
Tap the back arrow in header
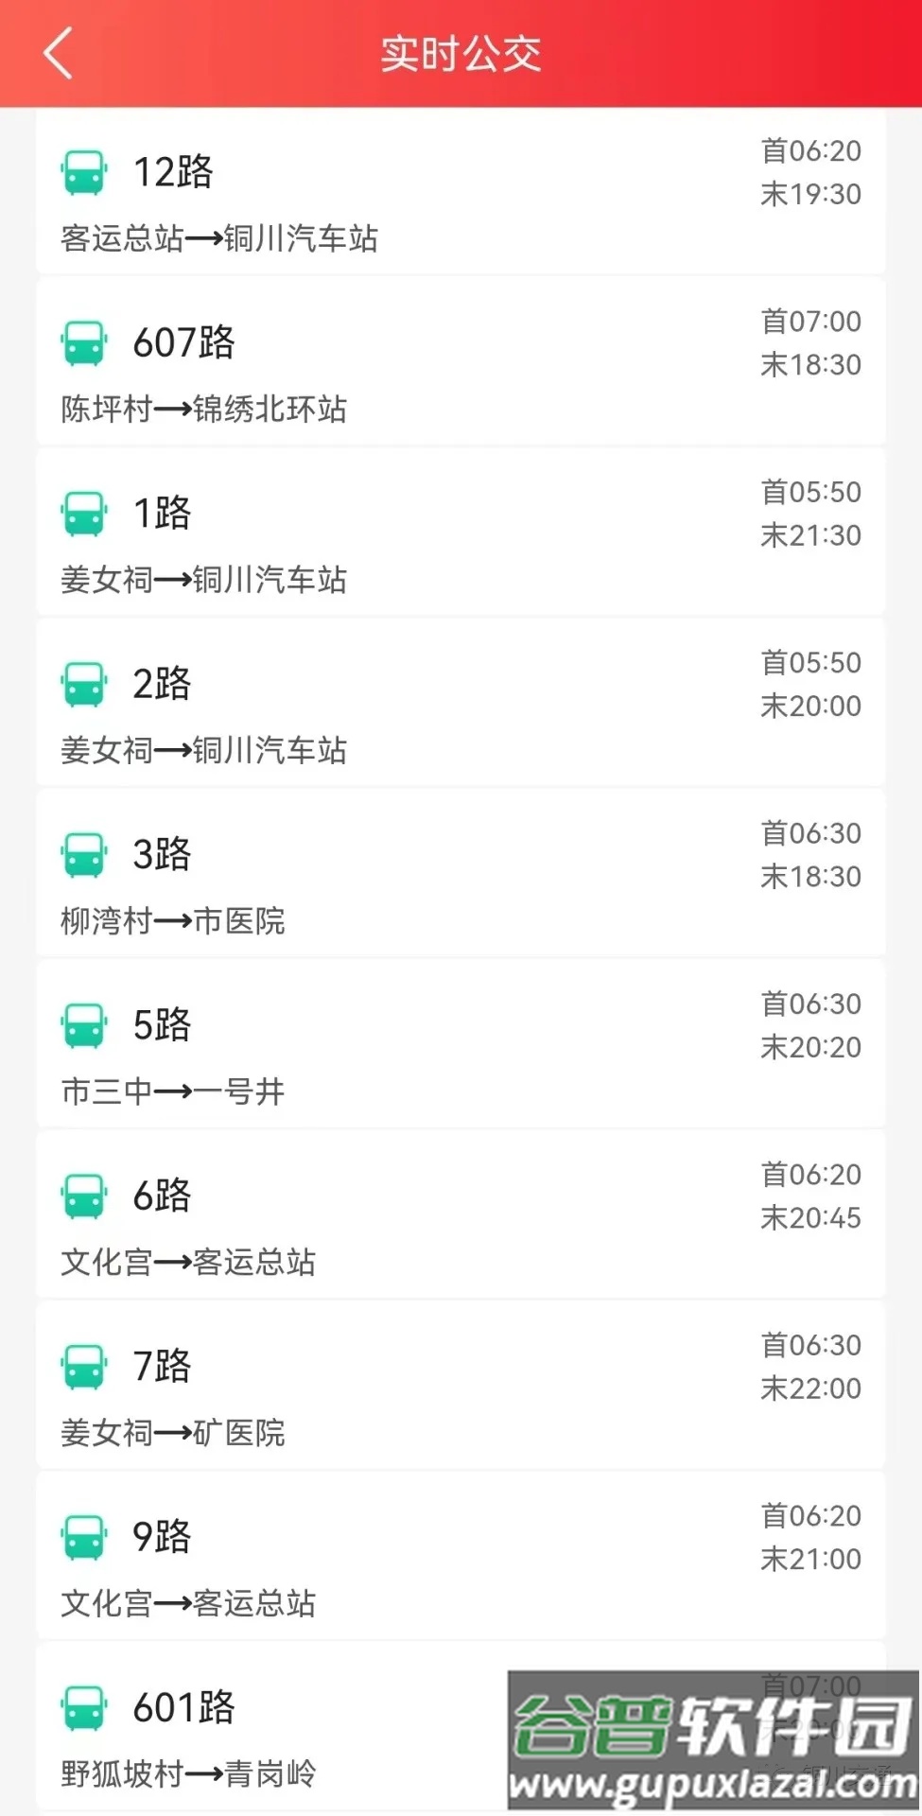pos(59,53)
